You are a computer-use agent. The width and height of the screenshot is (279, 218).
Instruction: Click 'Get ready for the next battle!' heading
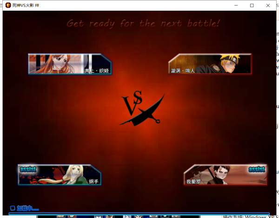coord(143,24)
